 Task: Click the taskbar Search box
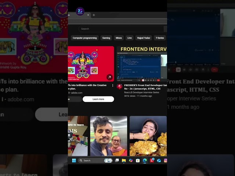point(95,161)
